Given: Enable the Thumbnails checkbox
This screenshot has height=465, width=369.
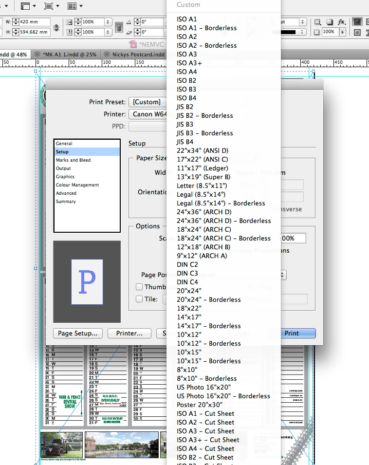Looking at the screenshot, I should pos(139,287).
